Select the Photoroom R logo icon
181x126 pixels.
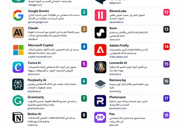[x=100, y=101]
